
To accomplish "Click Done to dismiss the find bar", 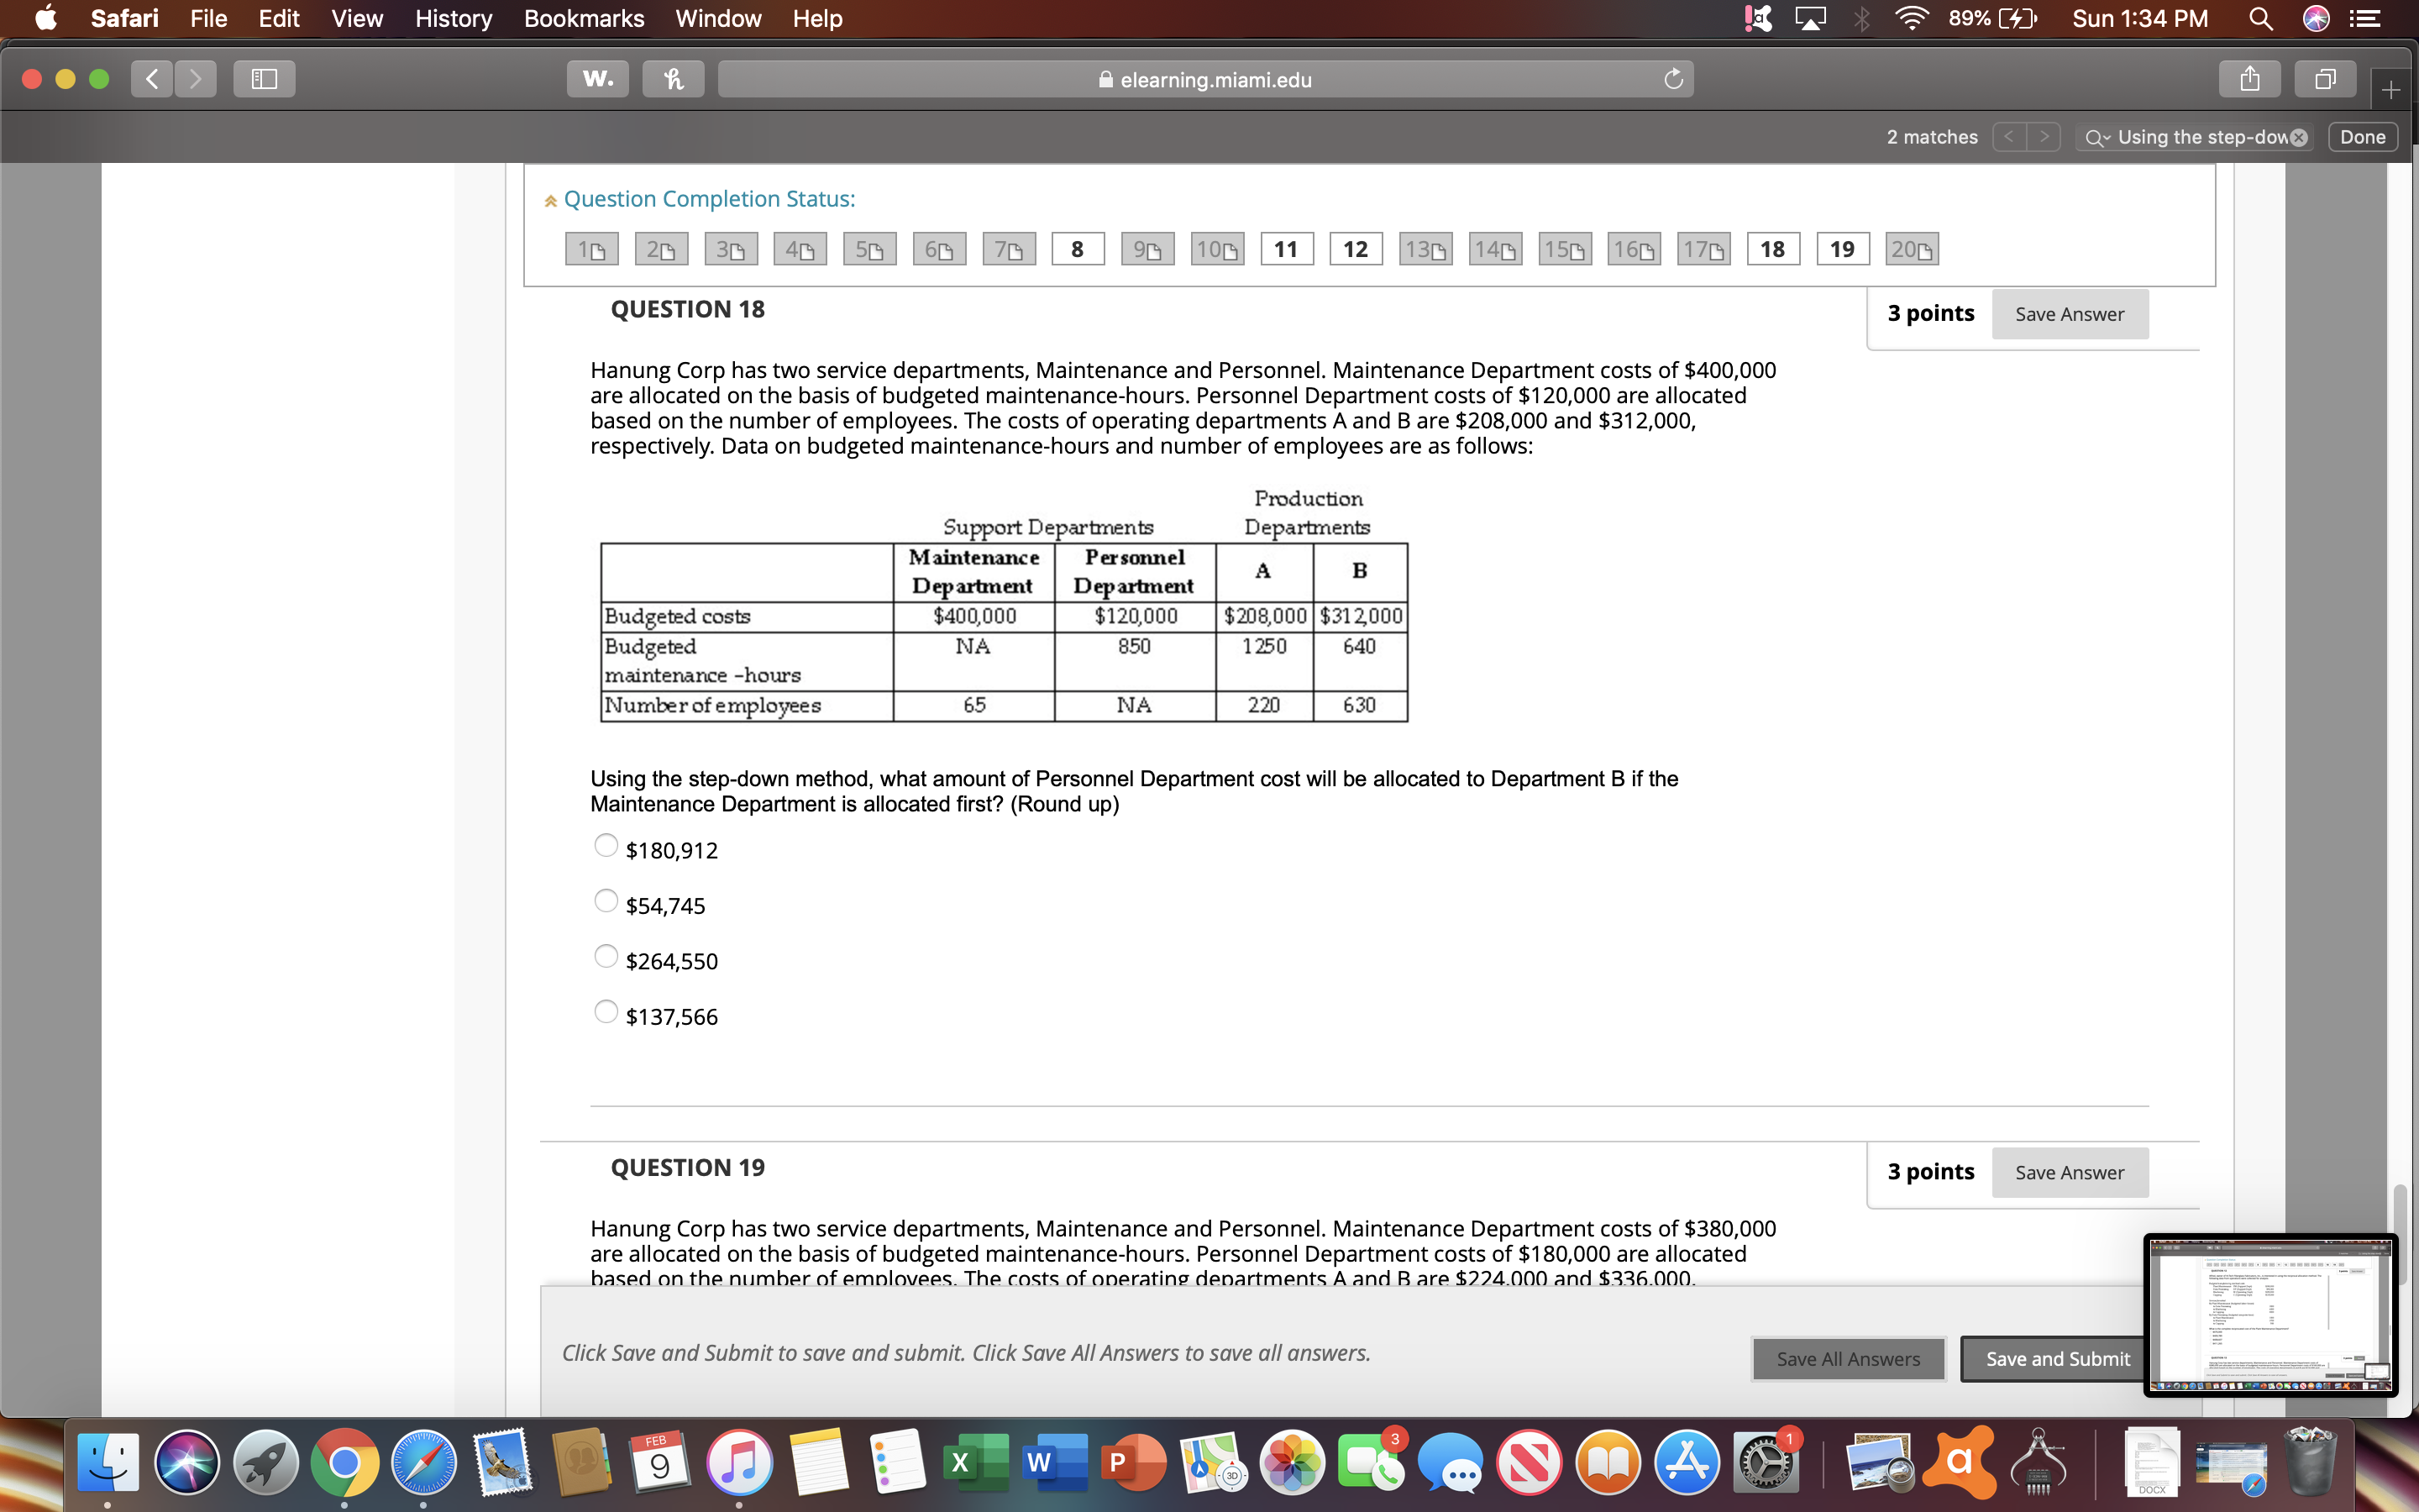I will pyautogui.click(x=2363, y=137).
